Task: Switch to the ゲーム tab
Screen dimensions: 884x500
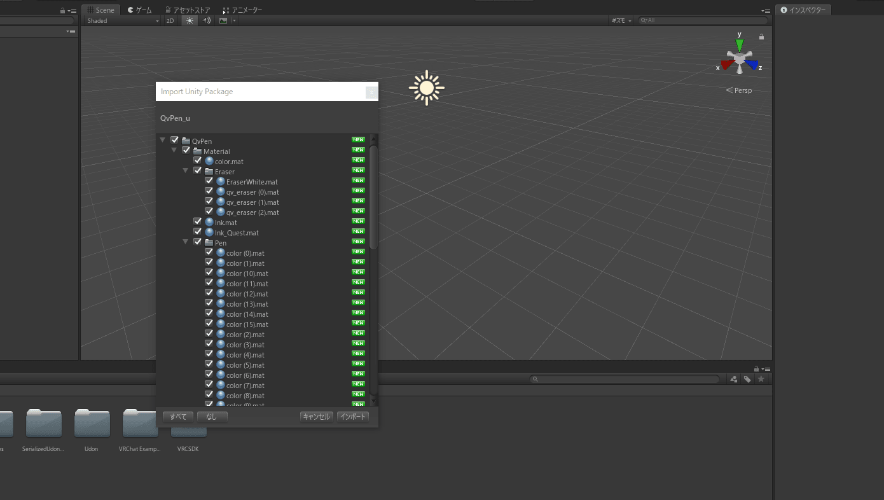Action: 139,10
